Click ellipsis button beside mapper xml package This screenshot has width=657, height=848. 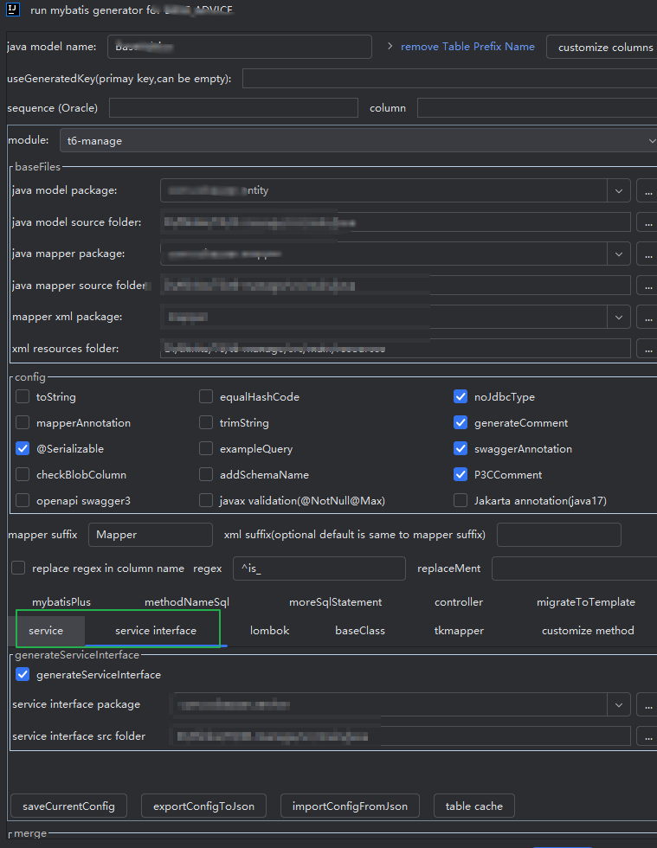coord(647,317)
